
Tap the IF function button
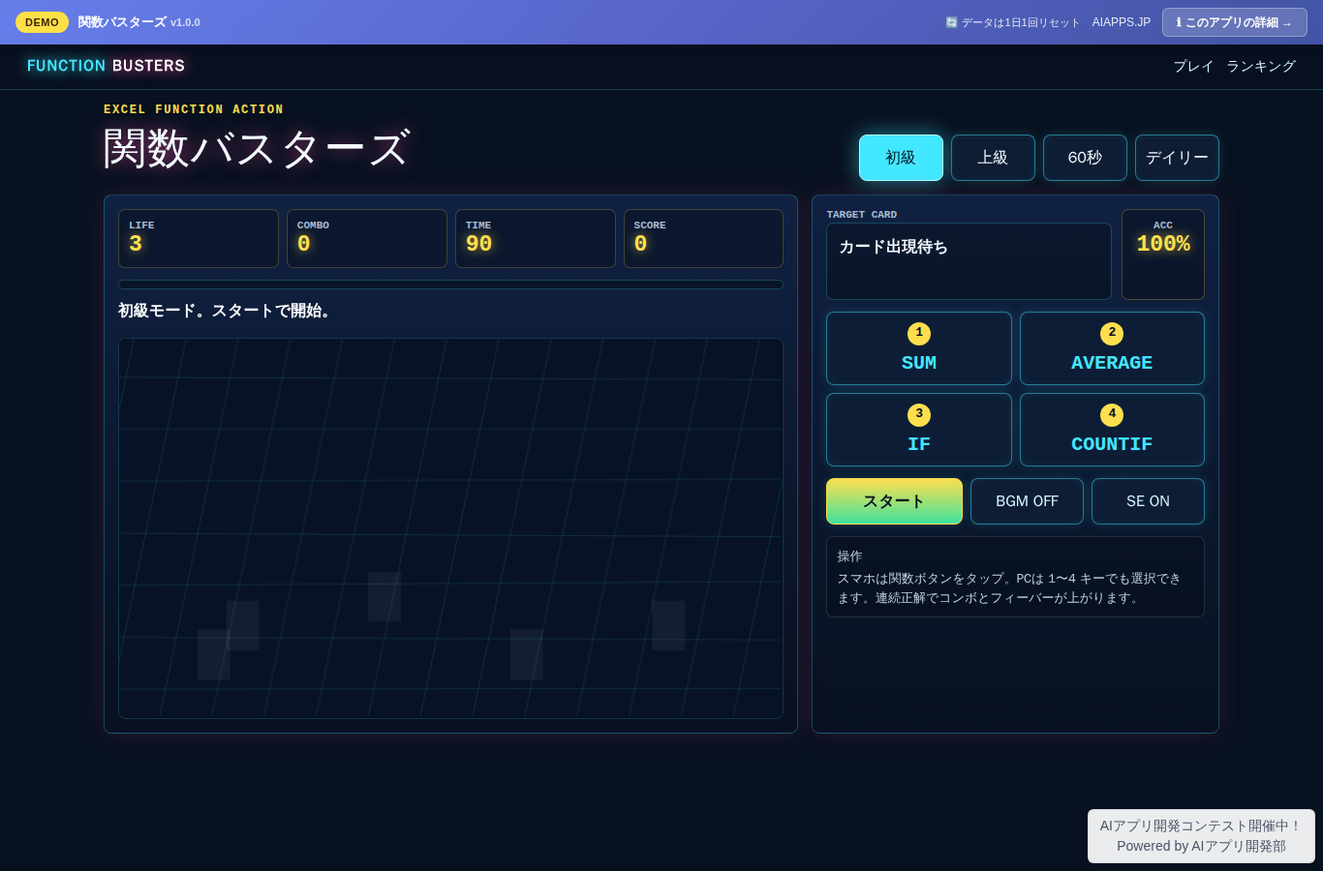pyautogui.click(x=918, y=430)
